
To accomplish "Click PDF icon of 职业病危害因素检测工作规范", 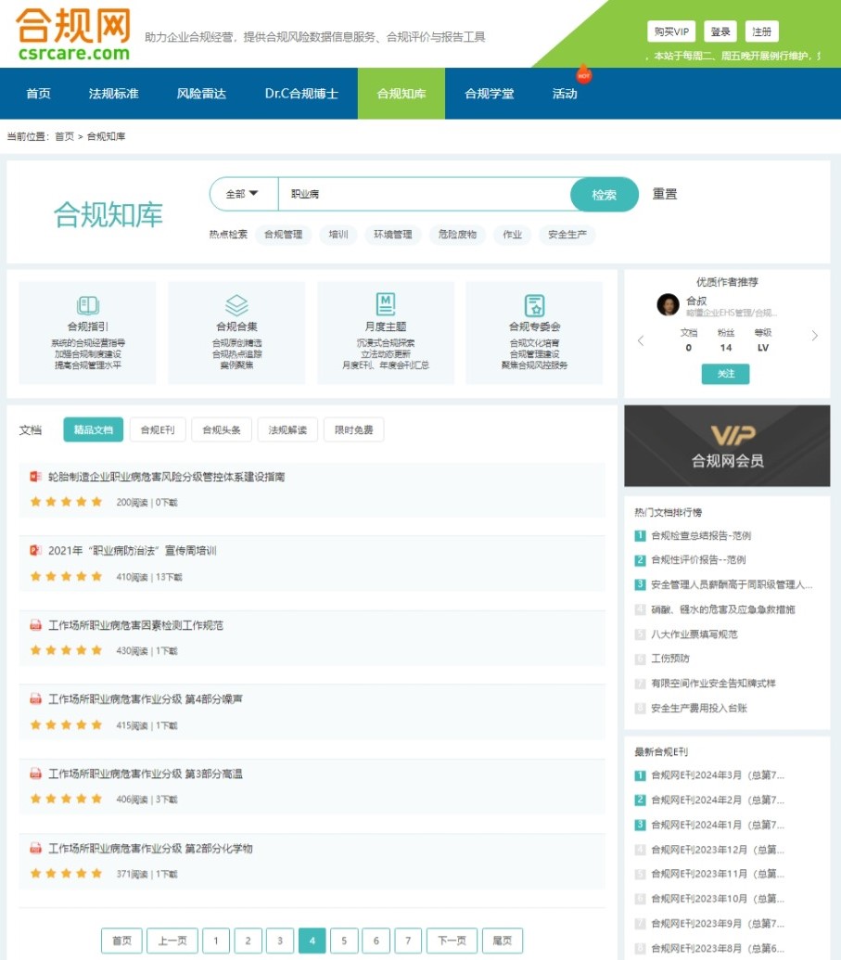I will (35, 625).
